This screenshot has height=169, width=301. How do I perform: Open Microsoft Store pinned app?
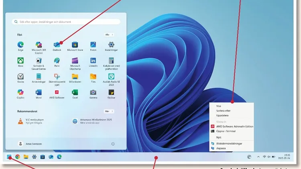click(x=75, y=46)
